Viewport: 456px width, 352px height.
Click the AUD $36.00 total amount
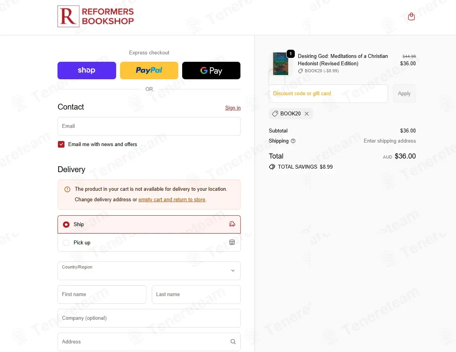pyautogui.click(x=399, y=156)
